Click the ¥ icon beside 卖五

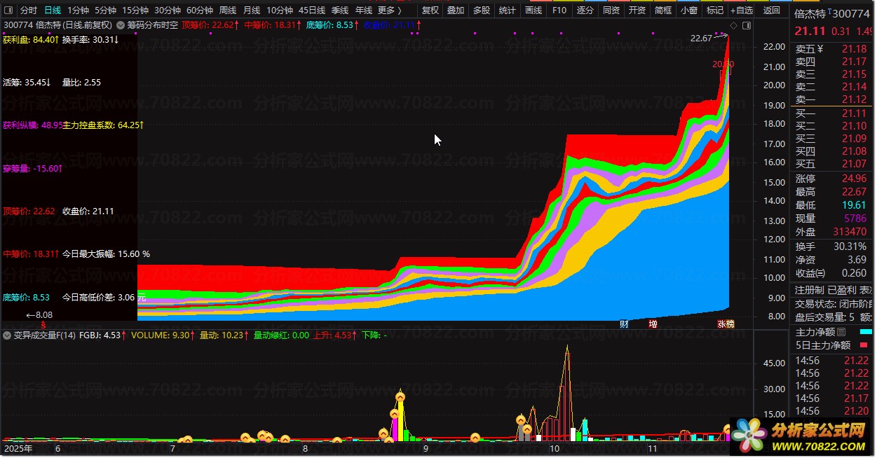820,49
